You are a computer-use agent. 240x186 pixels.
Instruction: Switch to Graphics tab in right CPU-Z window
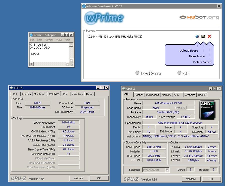tap(190, 95)
